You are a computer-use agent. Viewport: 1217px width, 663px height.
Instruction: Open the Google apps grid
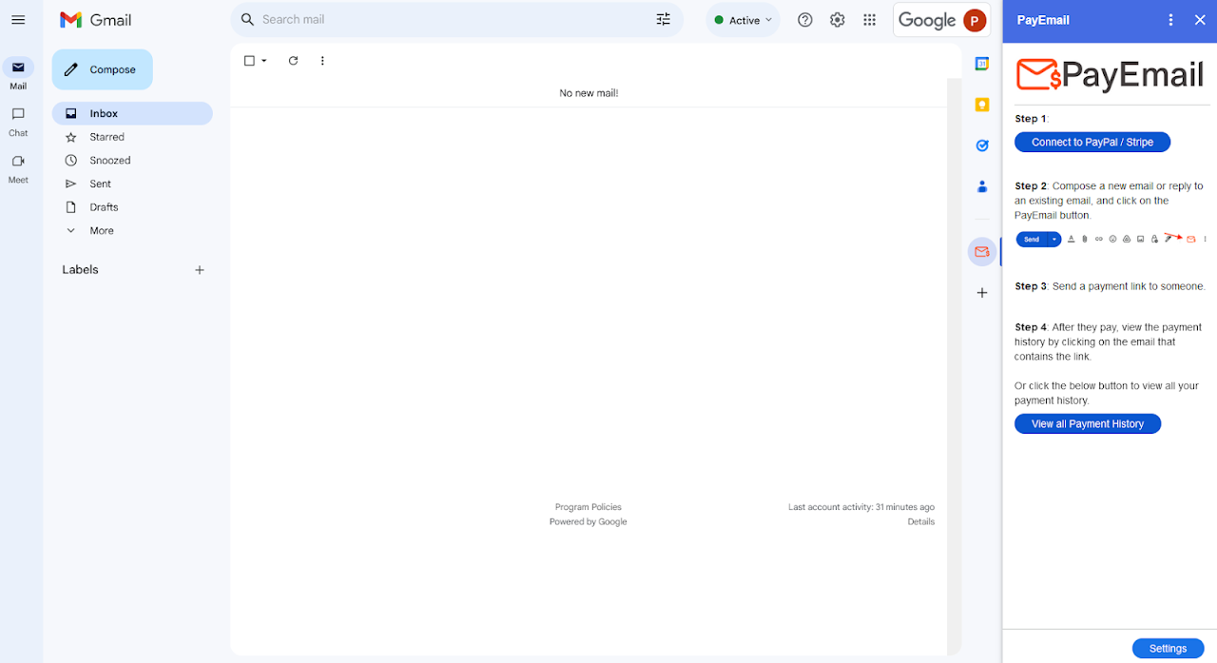click(869, 20)
